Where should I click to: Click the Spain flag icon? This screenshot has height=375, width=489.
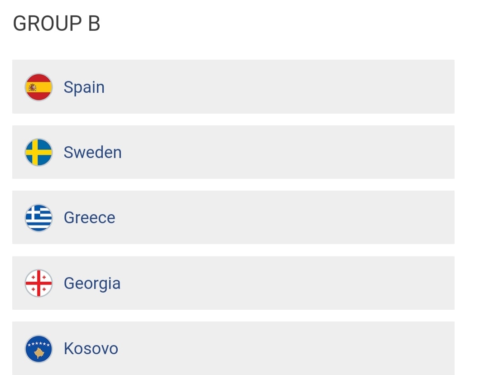(38, 87)
